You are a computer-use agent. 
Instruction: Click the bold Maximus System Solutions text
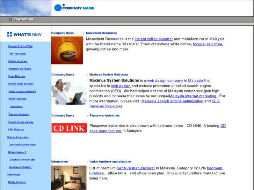click(114, 81)
